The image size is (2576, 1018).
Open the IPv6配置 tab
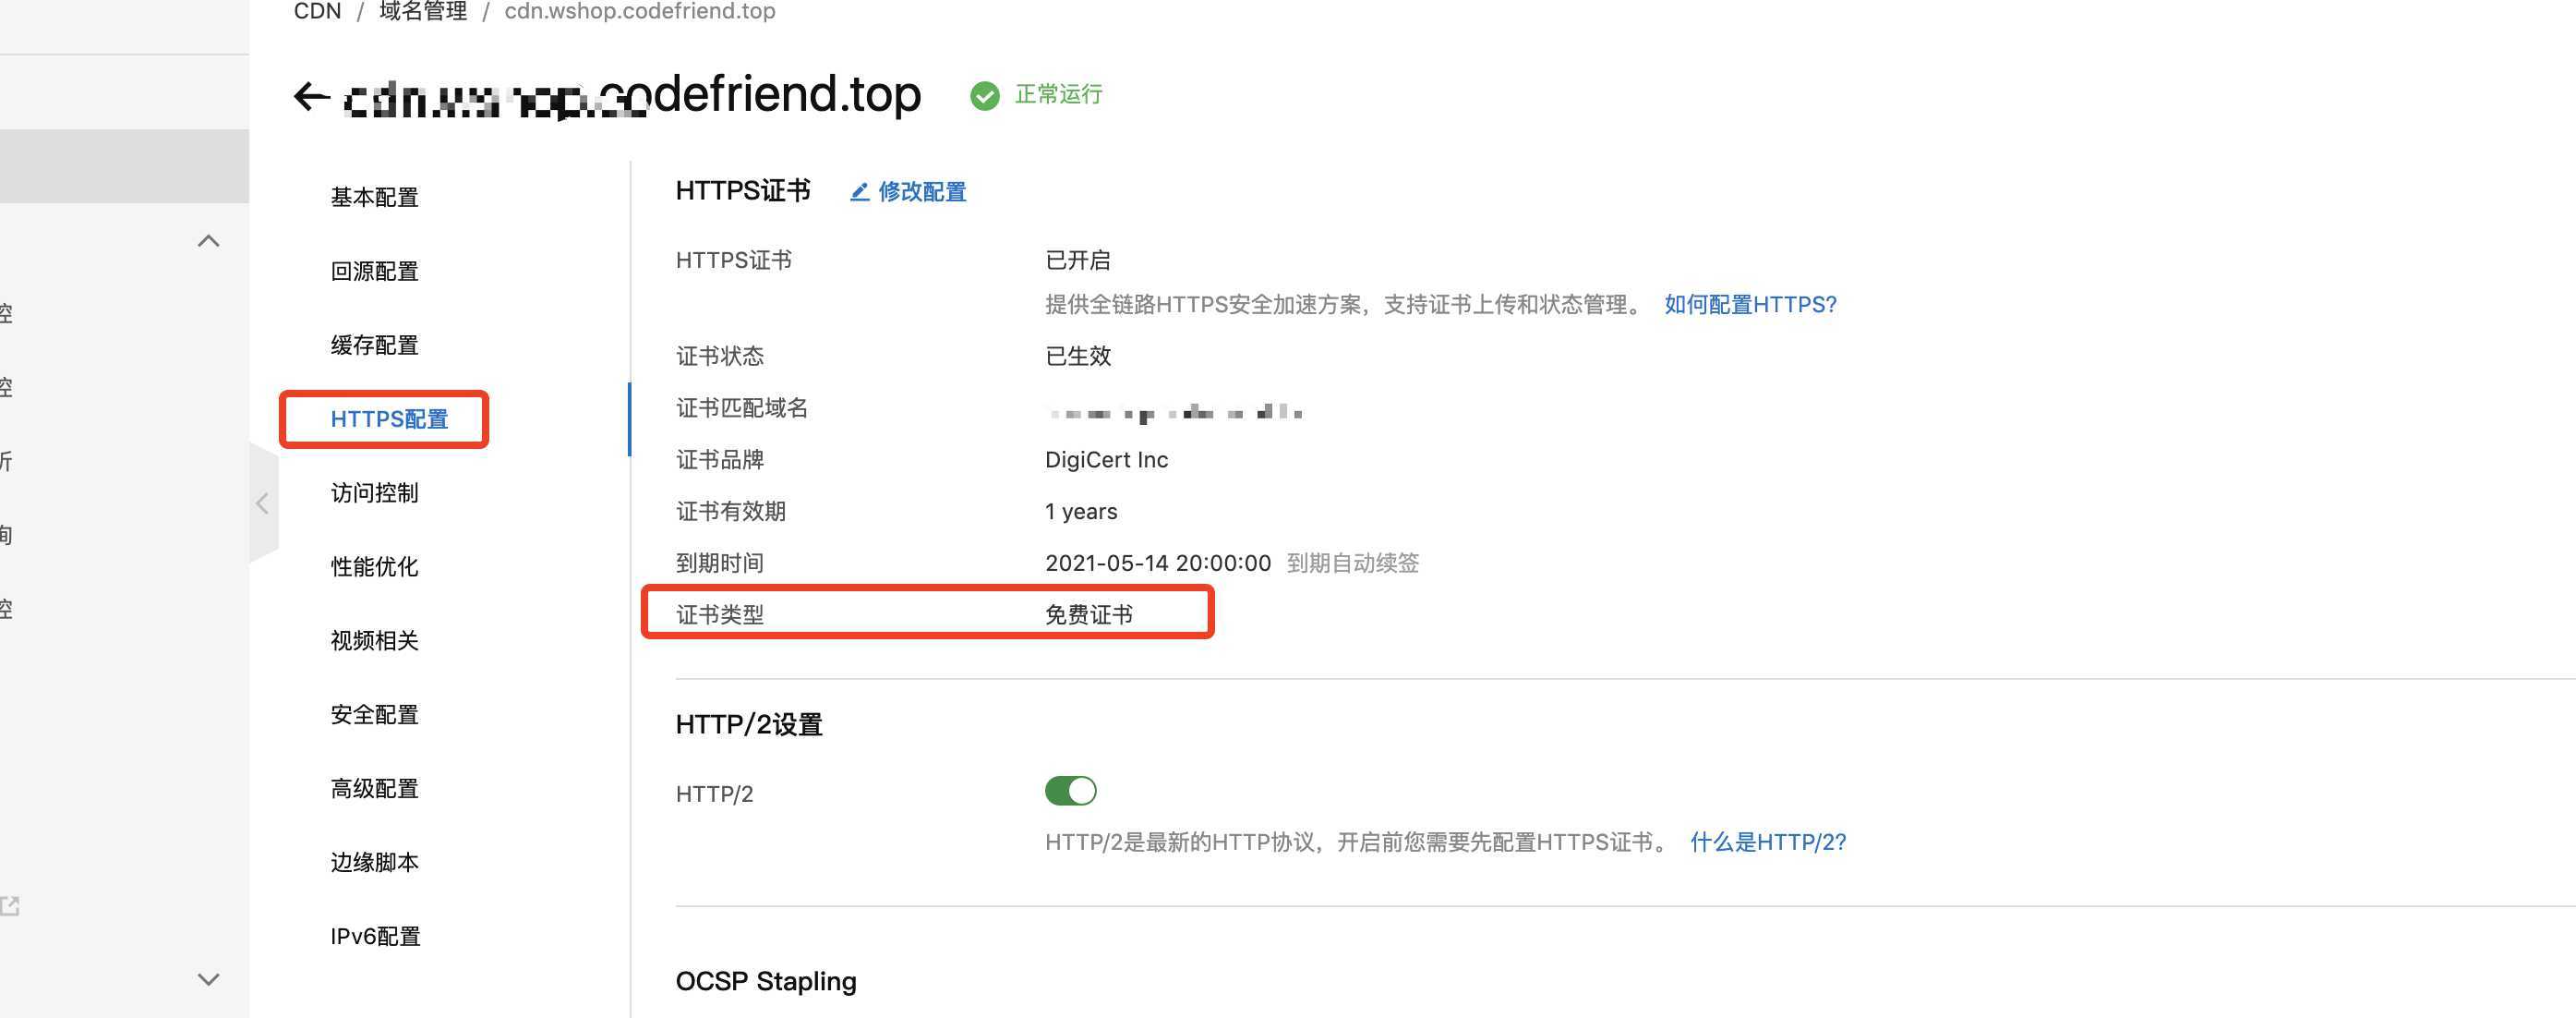375,936
